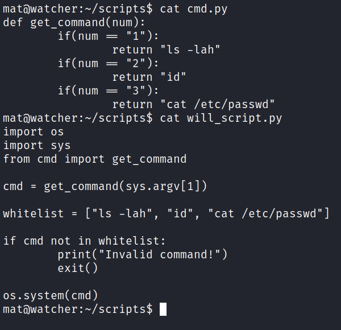Click the last 'mat@watcher:~/scripts$' prompt
Image resolution: width=341 pixels, height=330 pixels.
pos(78,310)
